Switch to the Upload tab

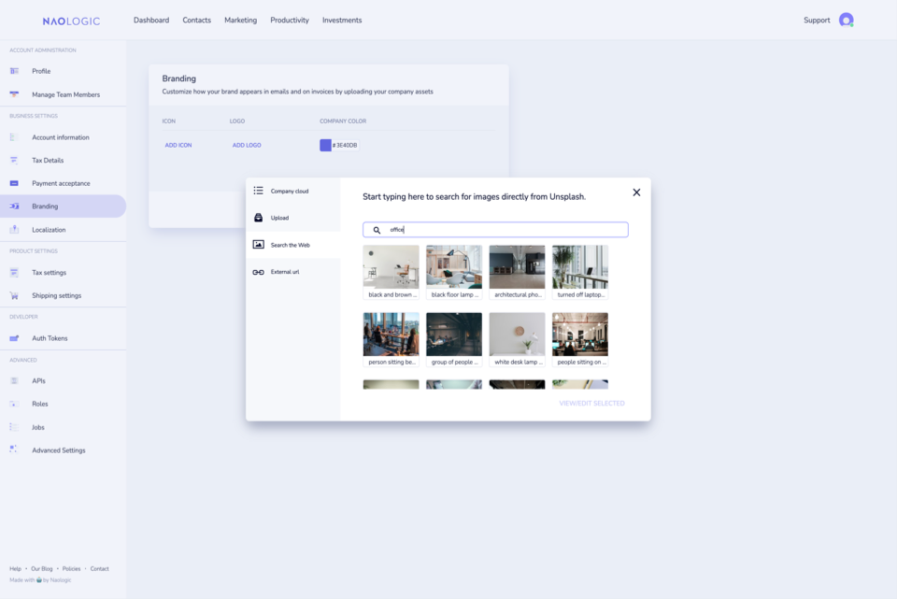[x=292, y=218]
